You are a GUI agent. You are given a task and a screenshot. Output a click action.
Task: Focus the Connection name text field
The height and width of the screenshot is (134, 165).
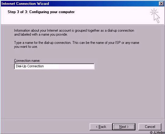click(x=54, y=66)
